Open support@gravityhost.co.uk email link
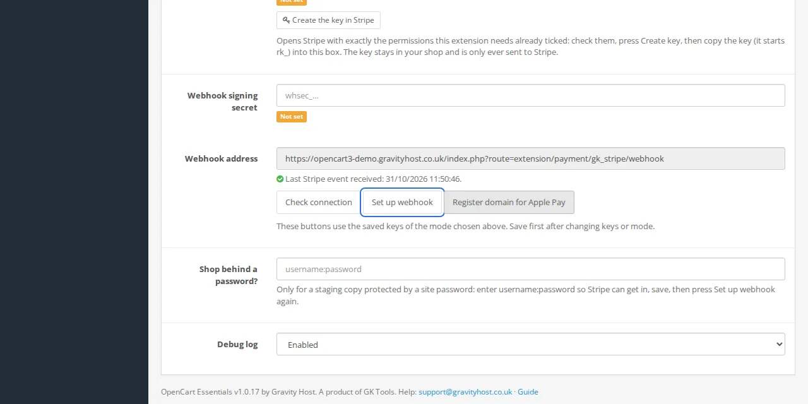This screenshot has height=404, width=808. [465, 392]
